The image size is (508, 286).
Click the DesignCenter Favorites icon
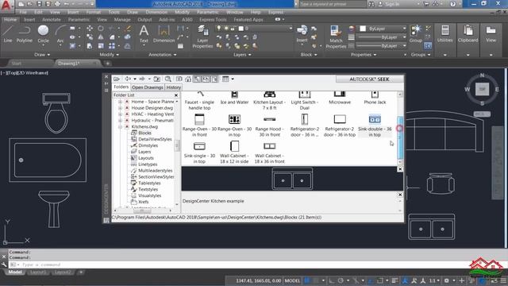tap(179, 79)
